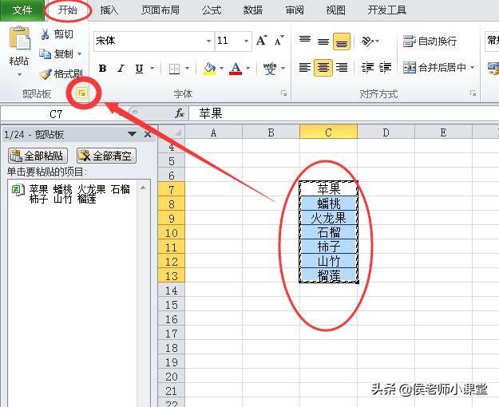Align text left
Screen dimensions: 499x407
coord(305,68)
